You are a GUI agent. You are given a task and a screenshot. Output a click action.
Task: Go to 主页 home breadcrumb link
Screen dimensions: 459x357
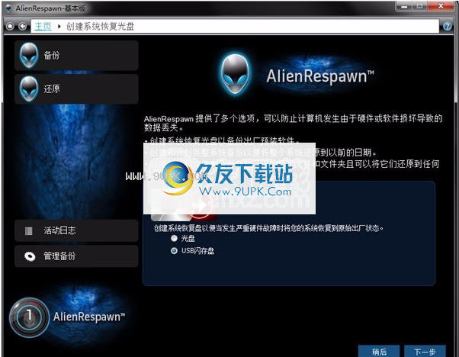point(43,27)
